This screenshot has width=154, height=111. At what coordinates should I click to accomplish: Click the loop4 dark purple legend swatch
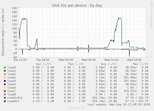pos(5,81)
